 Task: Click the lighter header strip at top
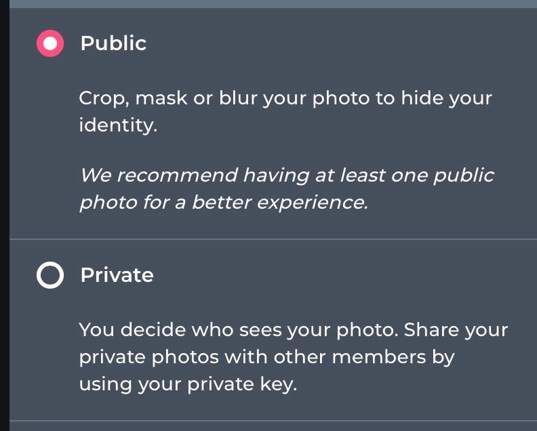271,3
